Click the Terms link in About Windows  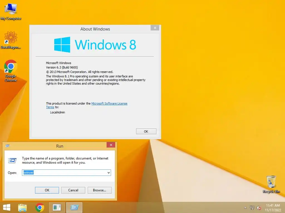[x=50, y=107]
